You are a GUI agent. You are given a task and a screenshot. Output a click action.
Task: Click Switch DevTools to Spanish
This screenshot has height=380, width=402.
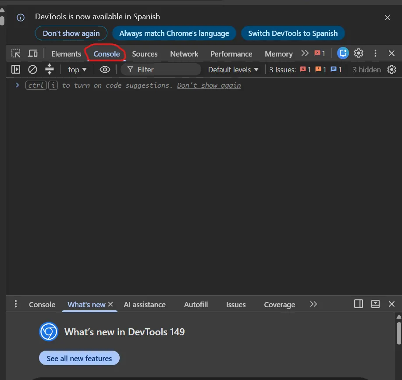tap(293, 33)
